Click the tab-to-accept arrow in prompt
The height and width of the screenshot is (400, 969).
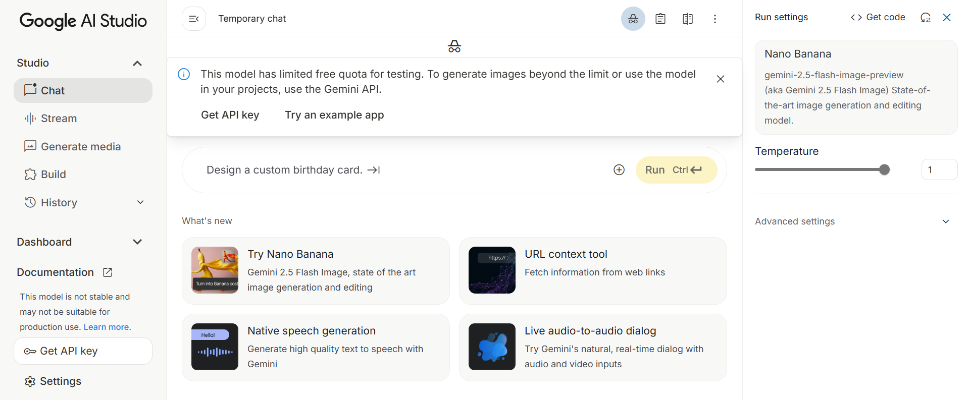(374, 170)
